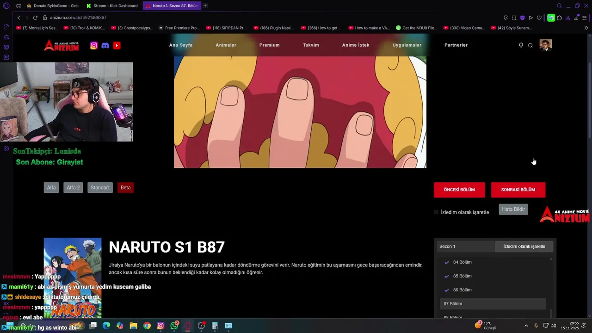Toggle watched checkmark for 86 Bölüm
This screenshot has height=333, width=592.
point(447,290)
